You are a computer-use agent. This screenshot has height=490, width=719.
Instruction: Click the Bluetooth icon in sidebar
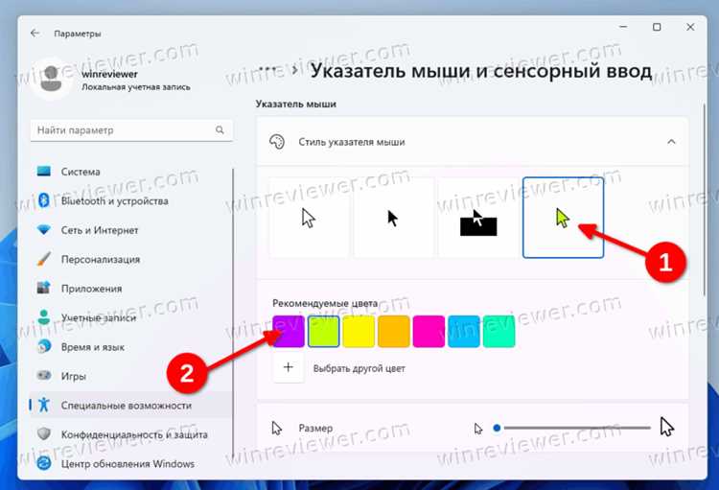pyautogui.click(x=44, y=200)
